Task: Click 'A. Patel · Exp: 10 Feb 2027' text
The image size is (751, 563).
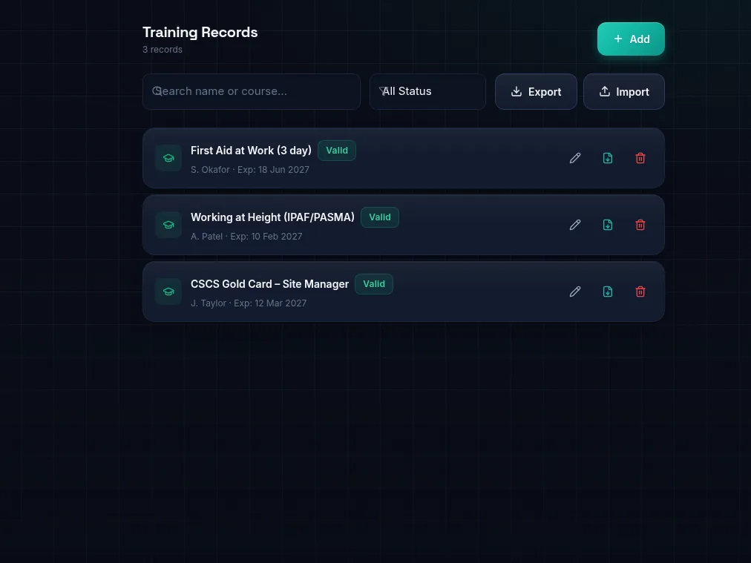Action: click(x=246, y=237)
